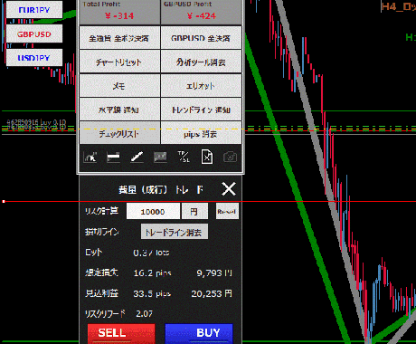Open the メモ button
Viewport: 416px width, 344px height.
119,86
